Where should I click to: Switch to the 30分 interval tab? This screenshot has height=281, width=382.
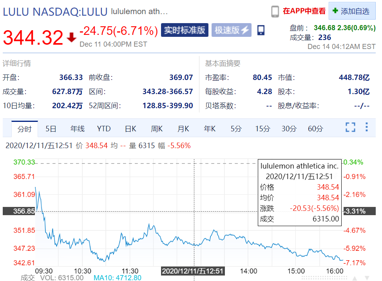(289, 129)
